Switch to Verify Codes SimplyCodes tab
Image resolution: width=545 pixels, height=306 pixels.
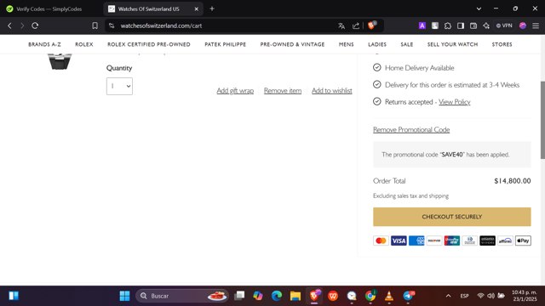coord(49,9)
